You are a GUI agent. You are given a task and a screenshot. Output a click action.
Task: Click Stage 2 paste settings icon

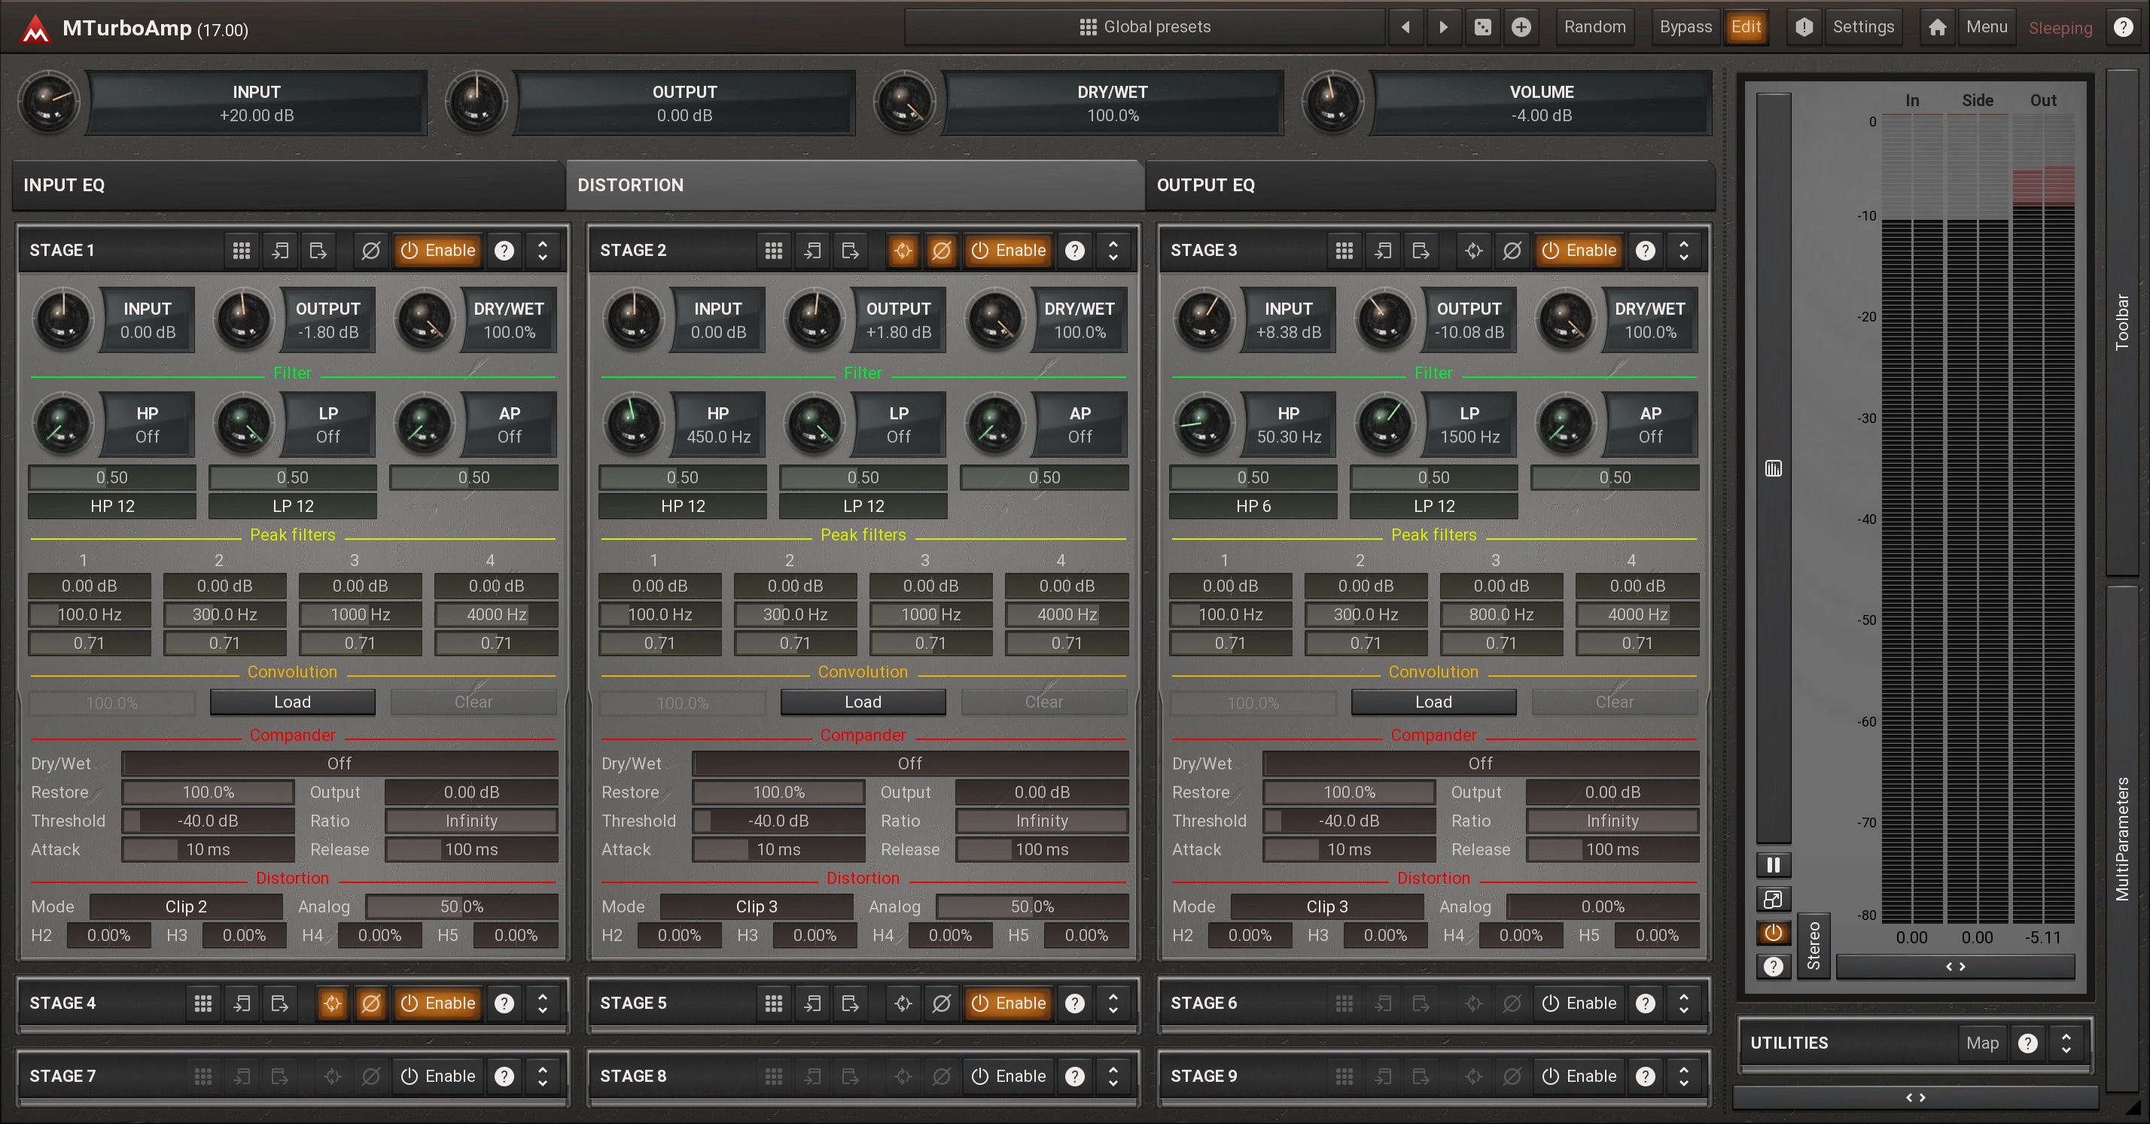[851, 251]
